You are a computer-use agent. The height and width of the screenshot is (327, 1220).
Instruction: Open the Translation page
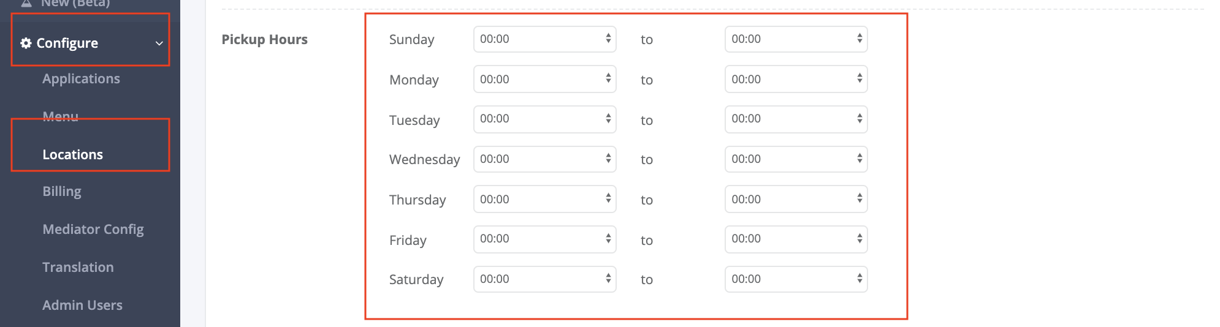(x=78, y=267)
